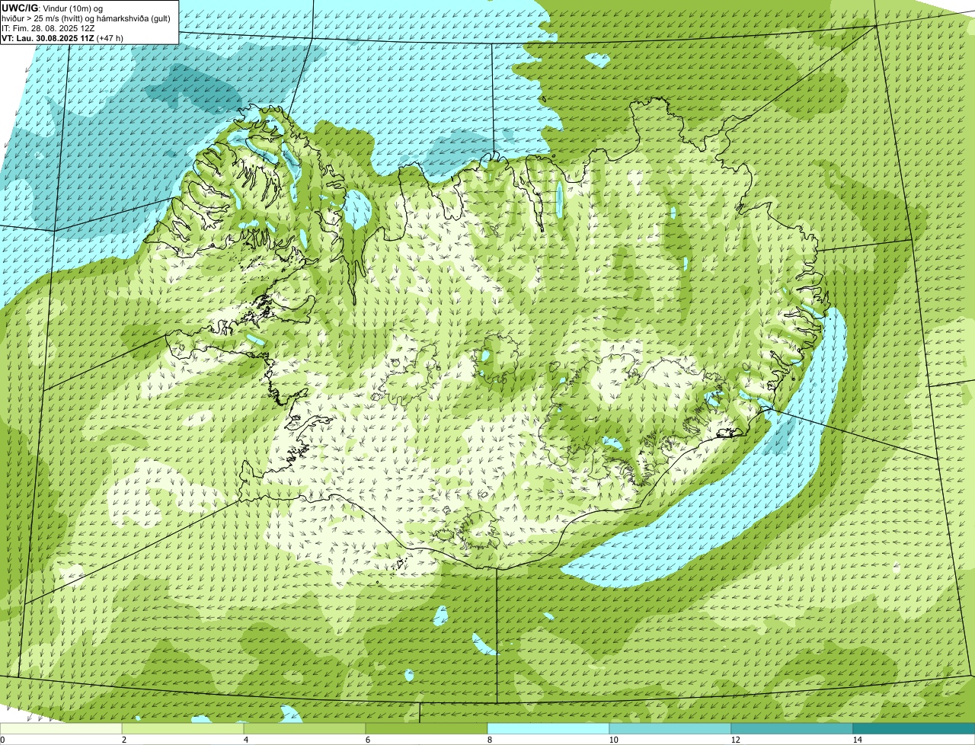Image resolution: width=975 pixels, height=745 pixels.
Task: Select the 10–12 m/s turquoise legend segment
Action: [x=670, y=728]
